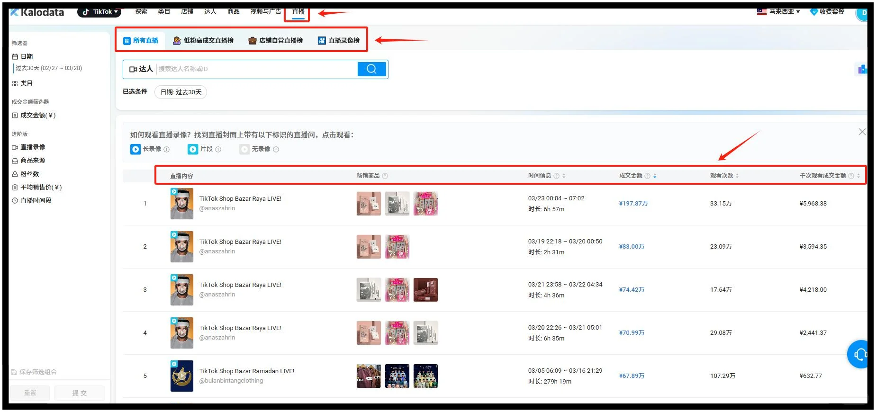
Task: Expand the 直播录像 filter
Action: 28,147
